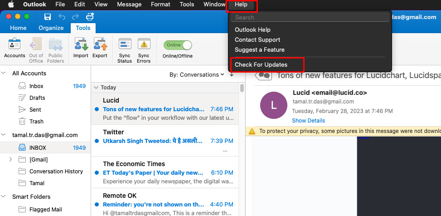Click the Inbox icon under All Accounts
This screenshot has width=441, height=216.
pos(22,86)
